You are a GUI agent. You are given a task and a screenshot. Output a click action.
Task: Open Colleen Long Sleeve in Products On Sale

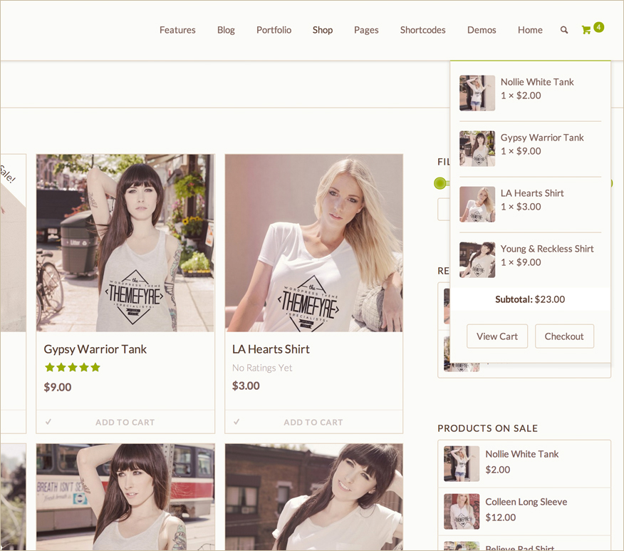coord(526,502)
